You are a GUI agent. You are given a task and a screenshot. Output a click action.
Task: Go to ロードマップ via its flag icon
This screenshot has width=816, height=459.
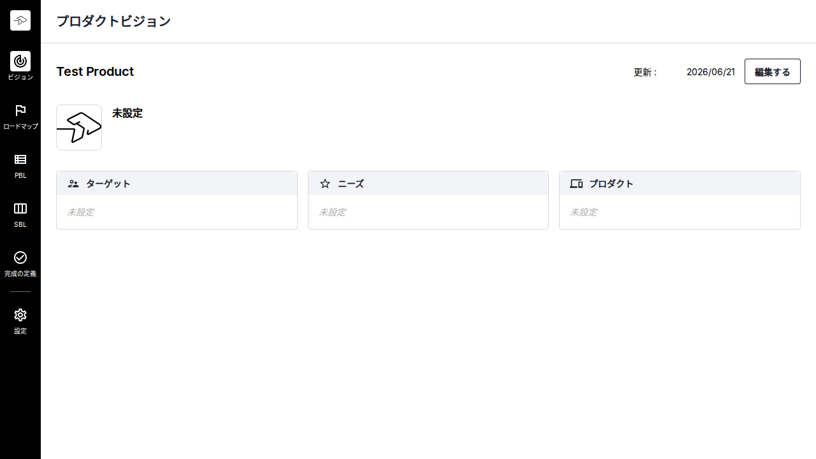(20, 110)
